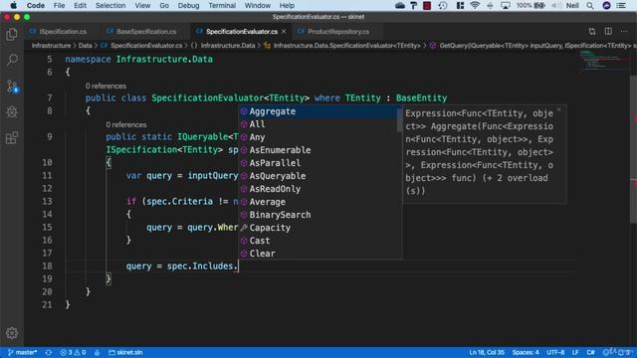Open the File menu
The image size is (637, 358).
click(x=59, y=5)
